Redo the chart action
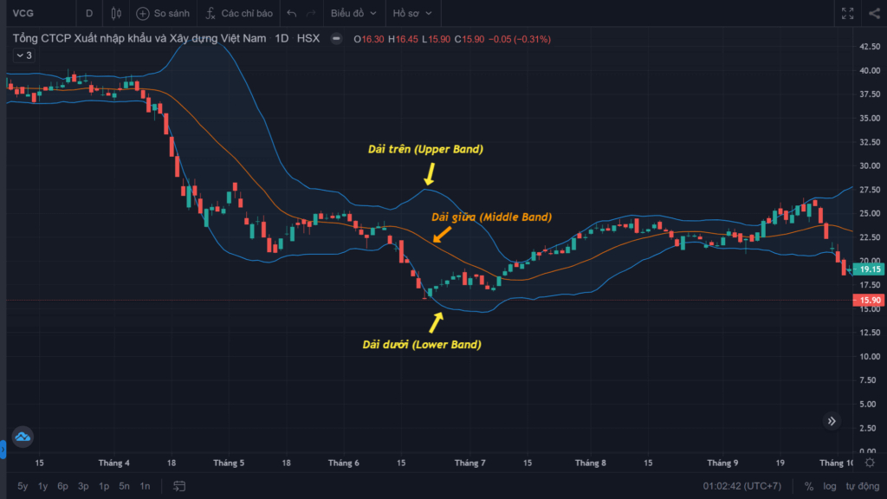Image resolution: width=887 pixels, height=499 pixels. 311,13
